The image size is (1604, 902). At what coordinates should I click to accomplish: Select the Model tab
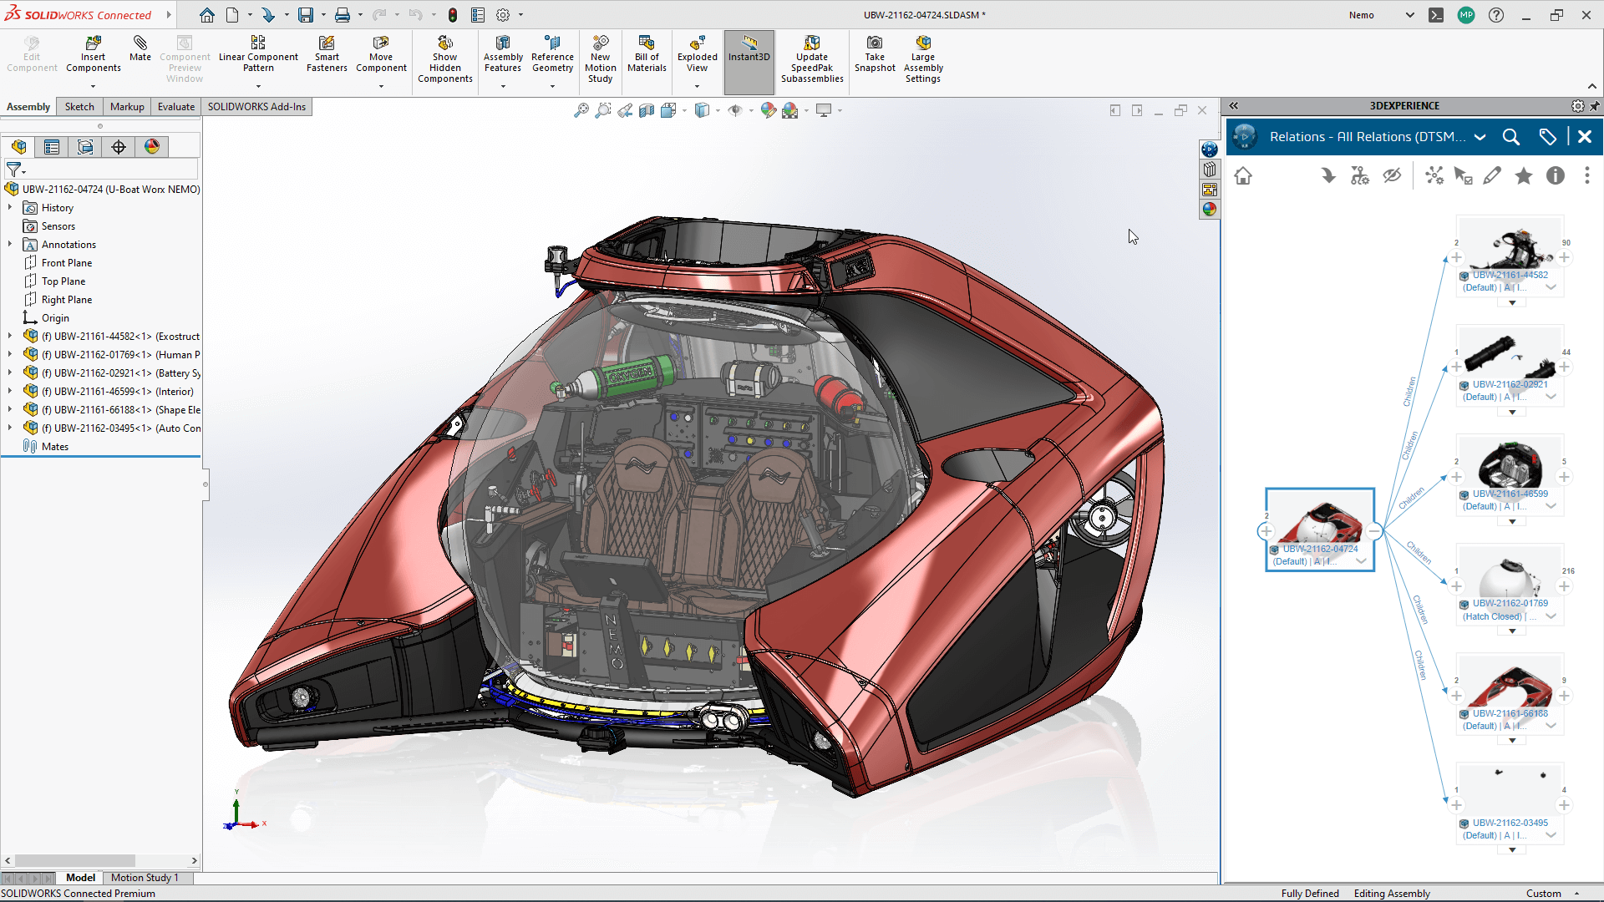(x=81, y=878)
